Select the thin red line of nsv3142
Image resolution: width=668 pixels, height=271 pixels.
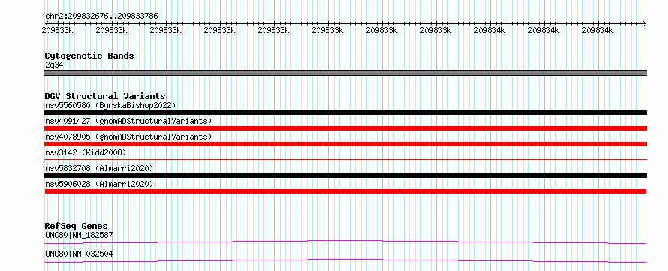coord(345,159)
